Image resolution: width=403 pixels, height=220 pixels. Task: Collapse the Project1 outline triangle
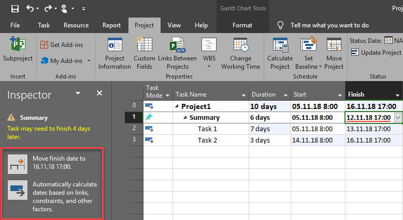pos(178,106)
